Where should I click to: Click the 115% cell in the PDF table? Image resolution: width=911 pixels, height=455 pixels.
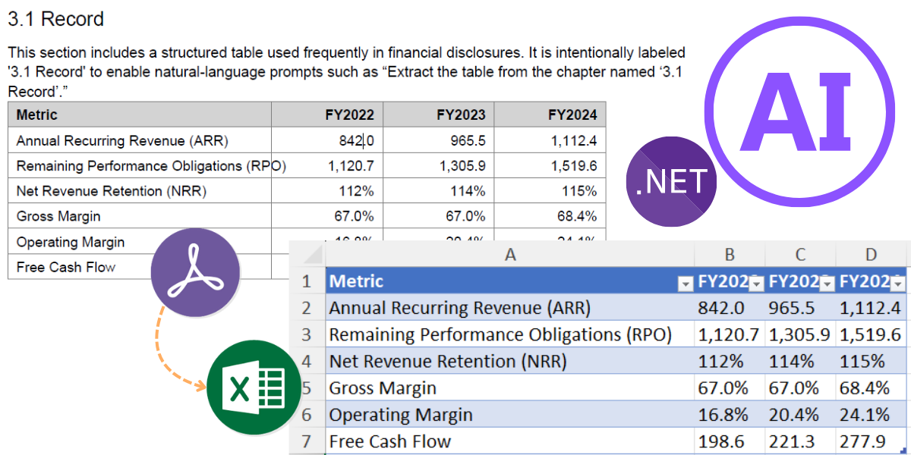(550, 191)
